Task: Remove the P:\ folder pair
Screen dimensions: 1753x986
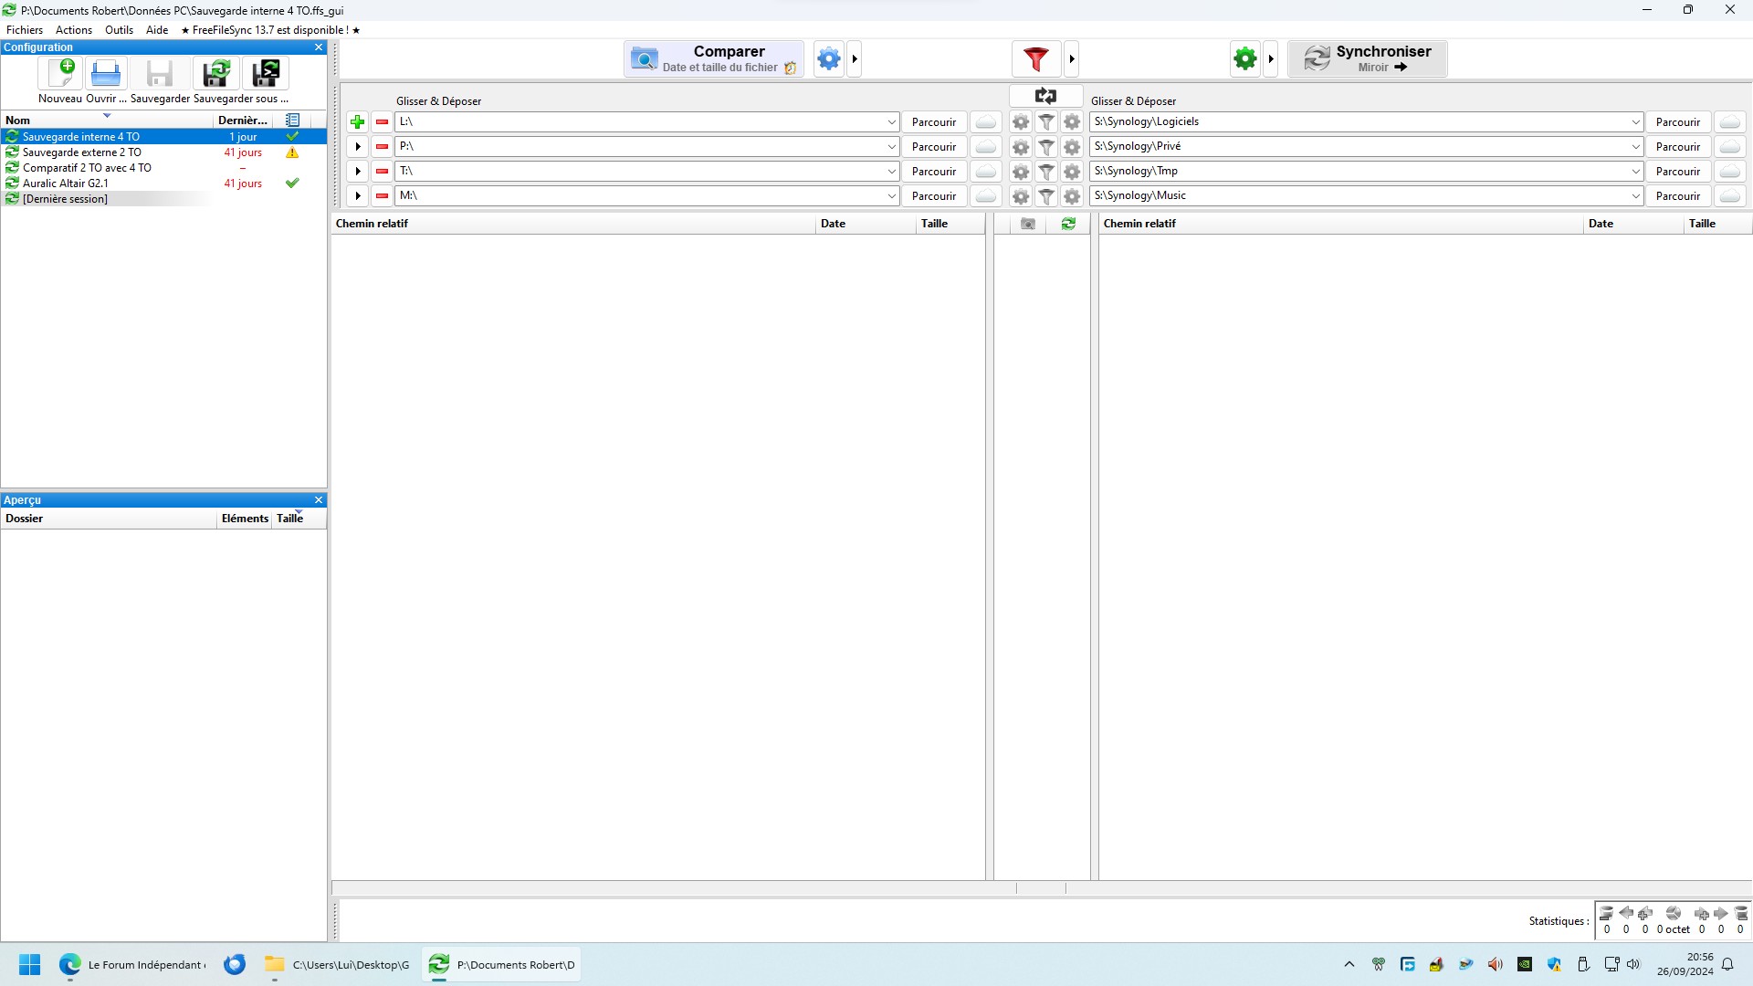Action: click(x=382, y=147)
